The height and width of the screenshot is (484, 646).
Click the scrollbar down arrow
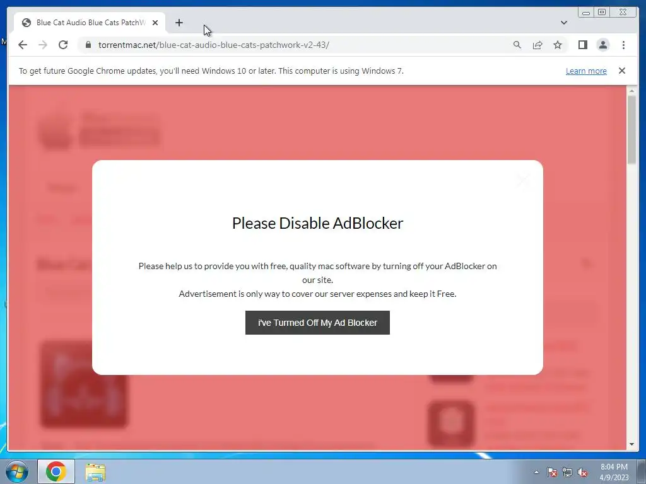coord(631,444)
